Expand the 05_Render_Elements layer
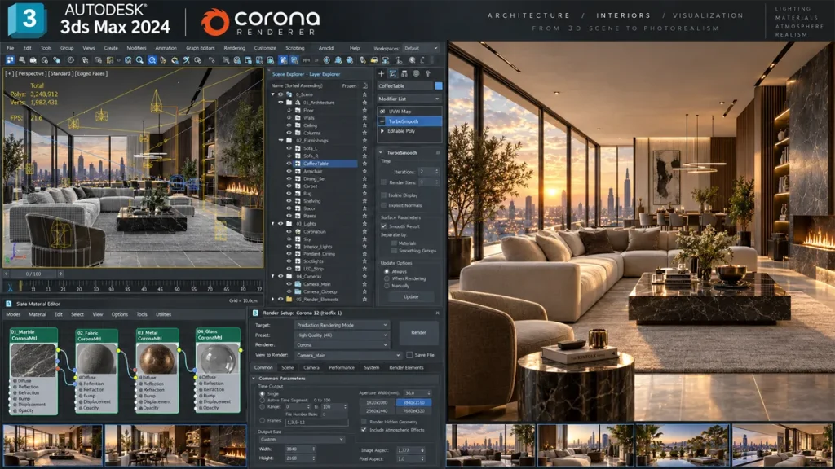This screenshot has width=835, height=469. pyautogui.click(x=272, y=300)
